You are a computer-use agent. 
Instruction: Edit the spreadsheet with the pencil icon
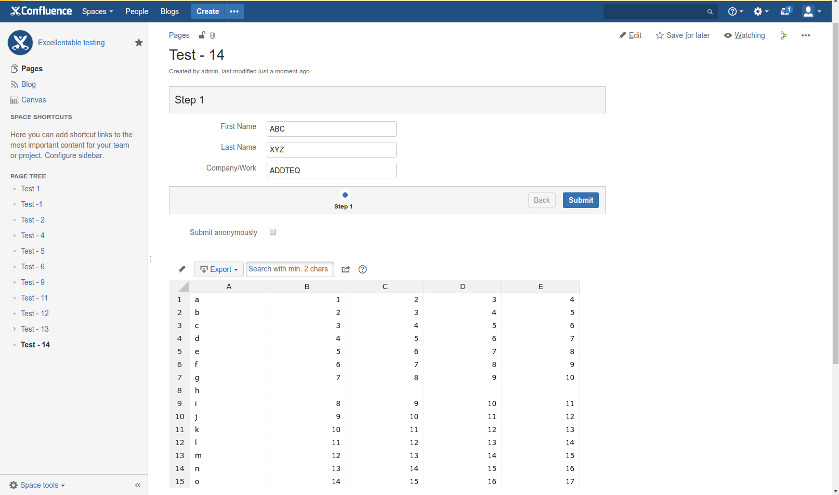click(181, 269)
